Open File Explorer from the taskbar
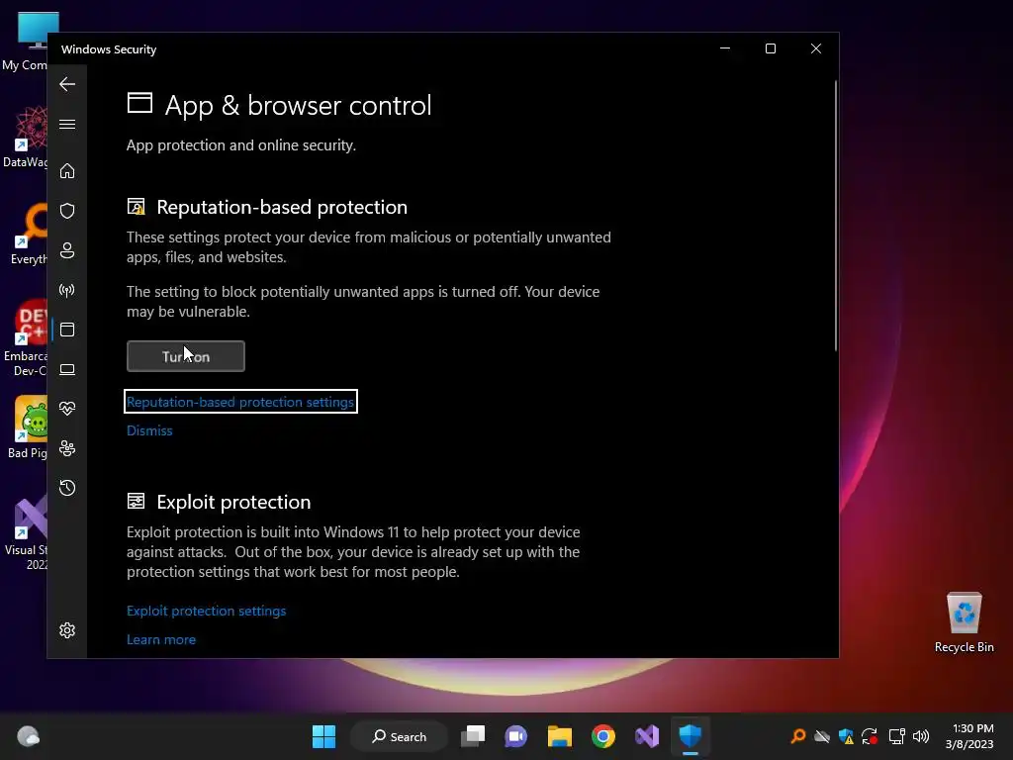Image resolution: width=1013 pixels, height=760 pixels. tap(560, 736)
